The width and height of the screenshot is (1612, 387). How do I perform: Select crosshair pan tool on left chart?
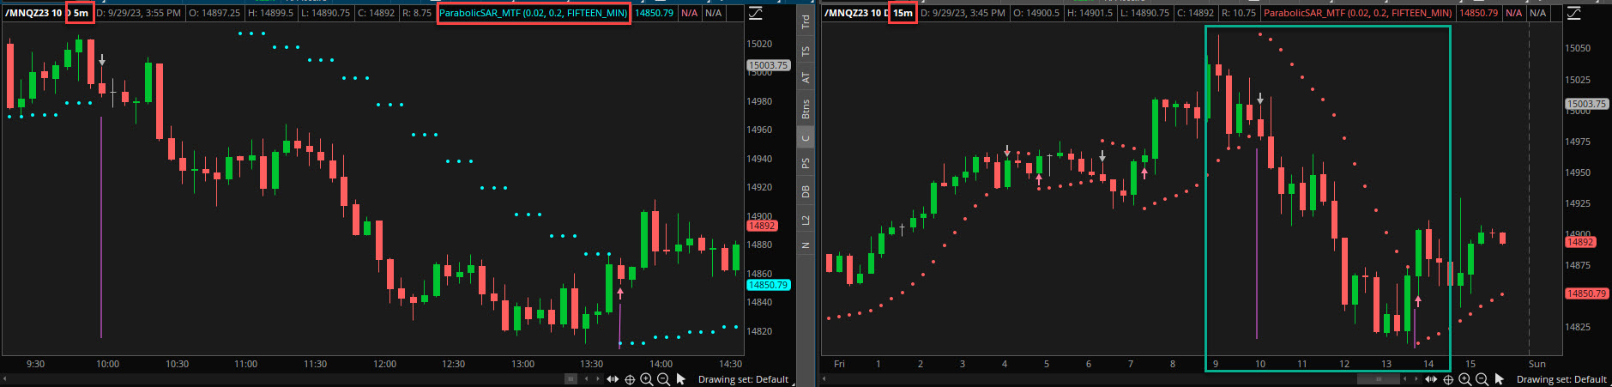pyautogui.click(x=630, y=379)
